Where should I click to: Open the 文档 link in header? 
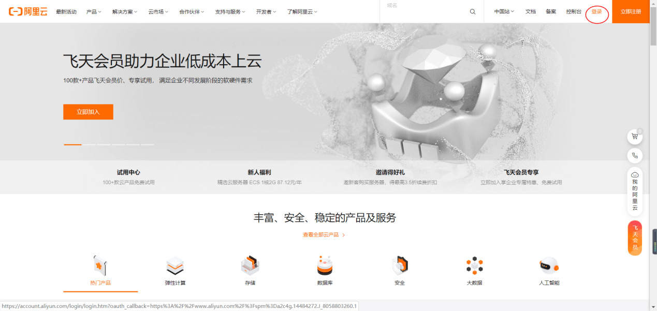(x=531, y=11)
